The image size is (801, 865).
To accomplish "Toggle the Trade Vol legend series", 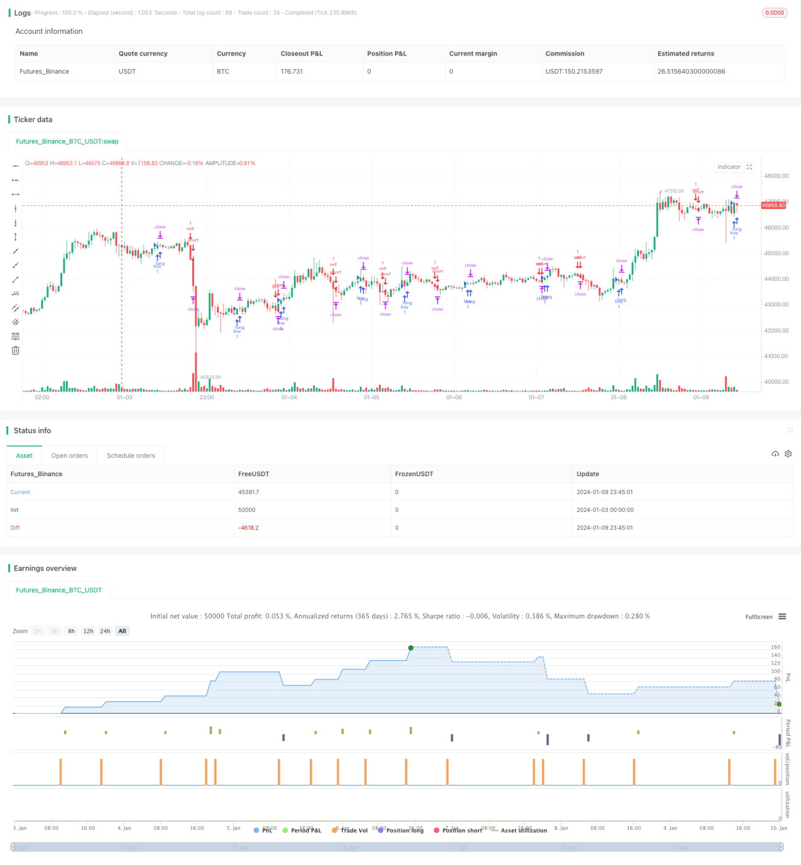I will pyautogui.click(x=349, y=830).
